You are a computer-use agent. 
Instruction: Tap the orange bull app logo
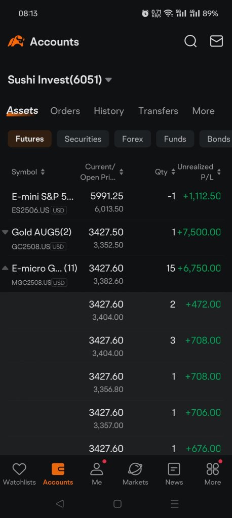pyautogui.click(x=16, y=41)
